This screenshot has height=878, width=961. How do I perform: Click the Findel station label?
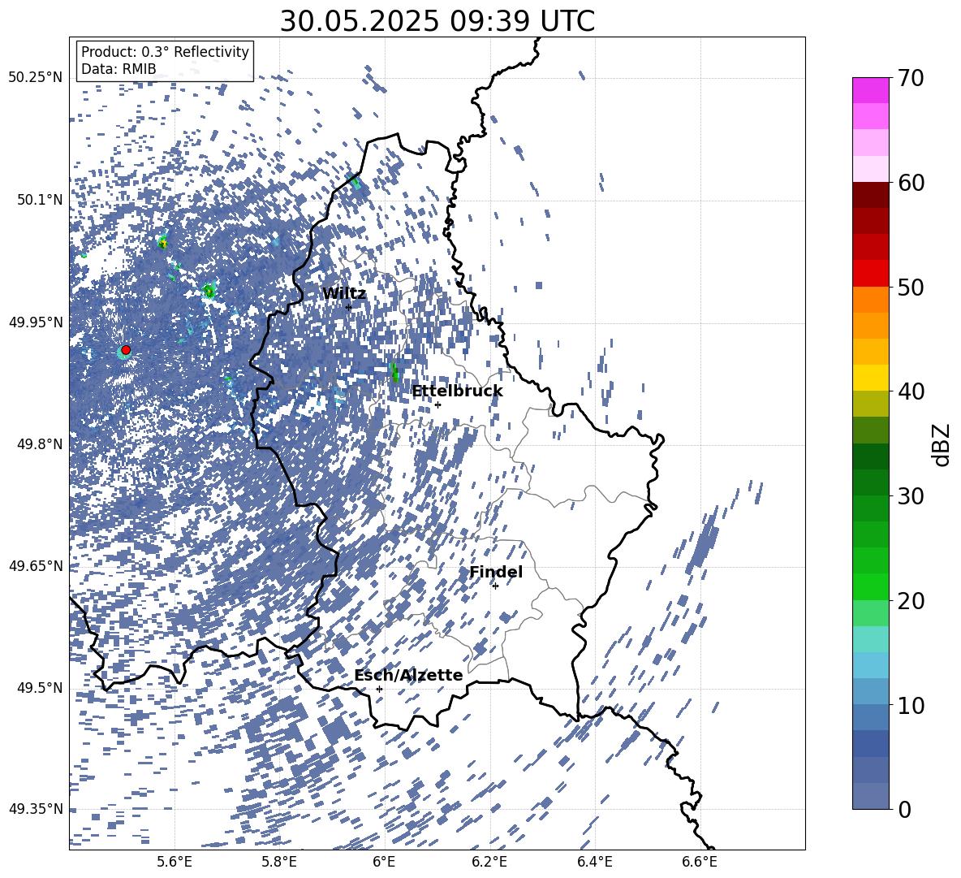(496, 572)
